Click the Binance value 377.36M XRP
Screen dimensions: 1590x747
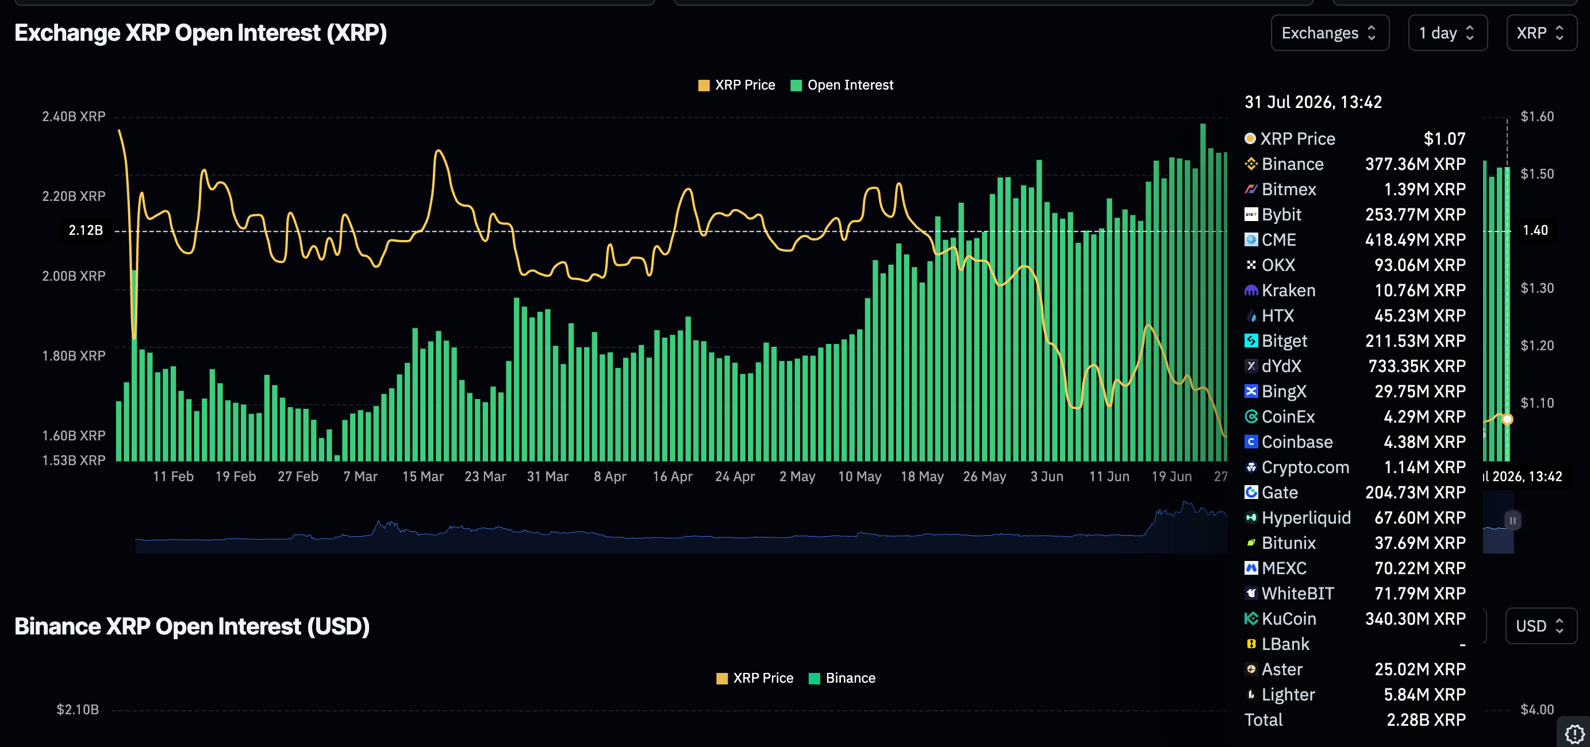[1415, 164]
